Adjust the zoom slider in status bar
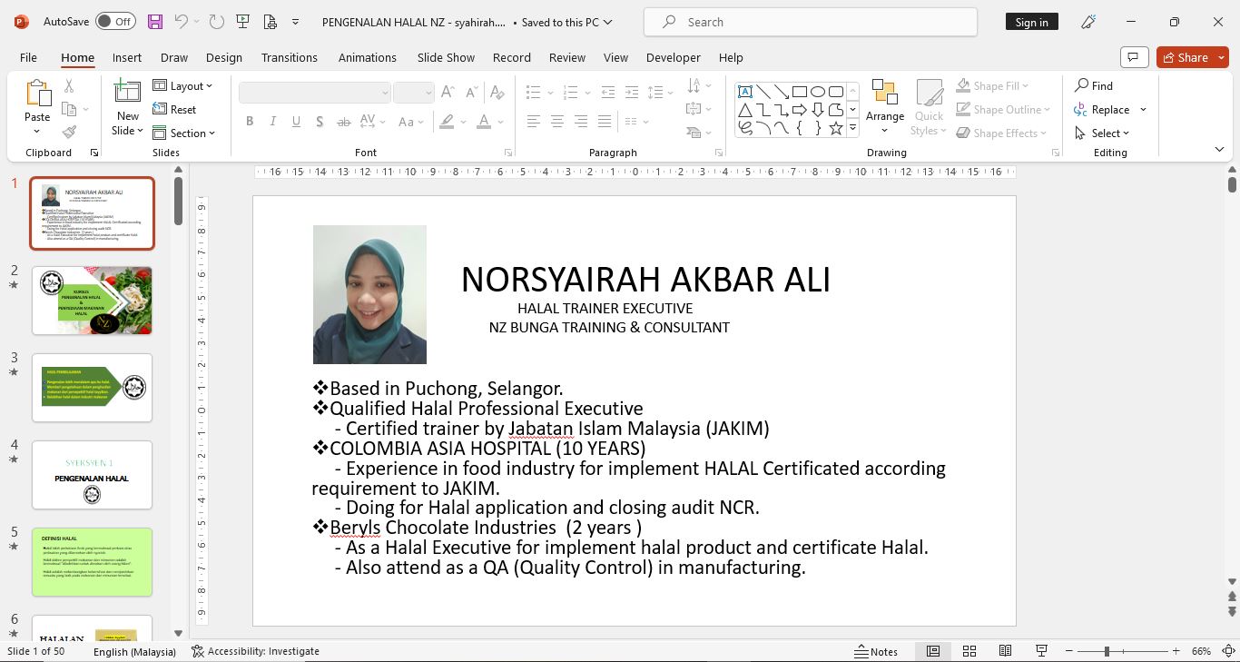This screenshot has height=662, width=1240. click(x=1107, y=651)
